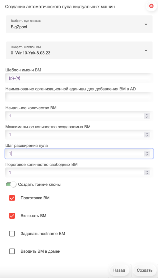Select VM template field 0_Win10-Yak-8.08.23
This screenshot has width=158, height=278.
click(x=79, y=50)
